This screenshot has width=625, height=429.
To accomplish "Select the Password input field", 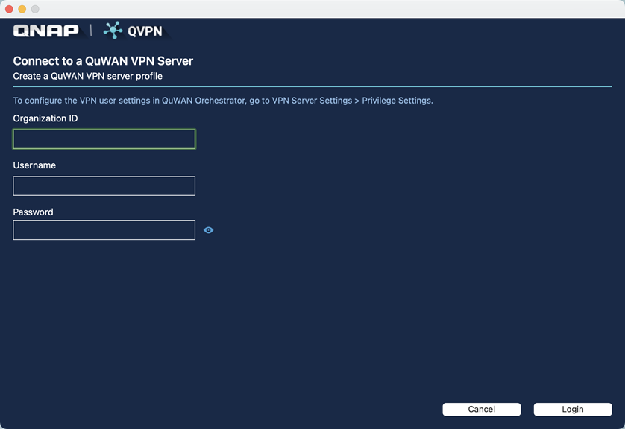I will (x=104, y=230).
